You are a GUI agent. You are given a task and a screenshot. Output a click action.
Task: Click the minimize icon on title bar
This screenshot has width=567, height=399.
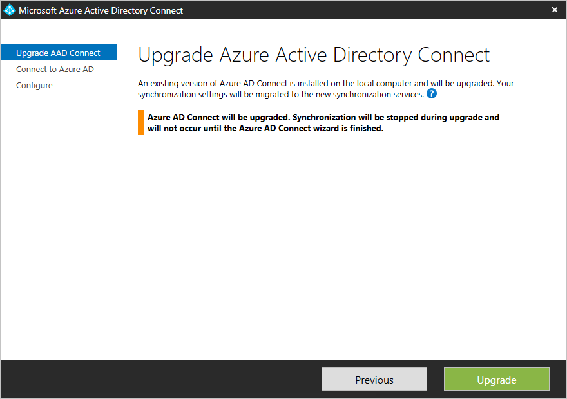pyautogui.click(x=537, y=10)
